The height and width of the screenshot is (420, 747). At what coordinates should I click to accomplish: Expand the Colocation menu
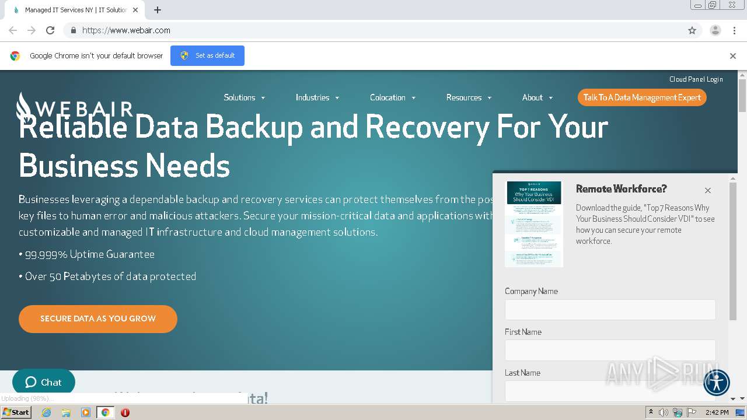click(x=393, y=97)
